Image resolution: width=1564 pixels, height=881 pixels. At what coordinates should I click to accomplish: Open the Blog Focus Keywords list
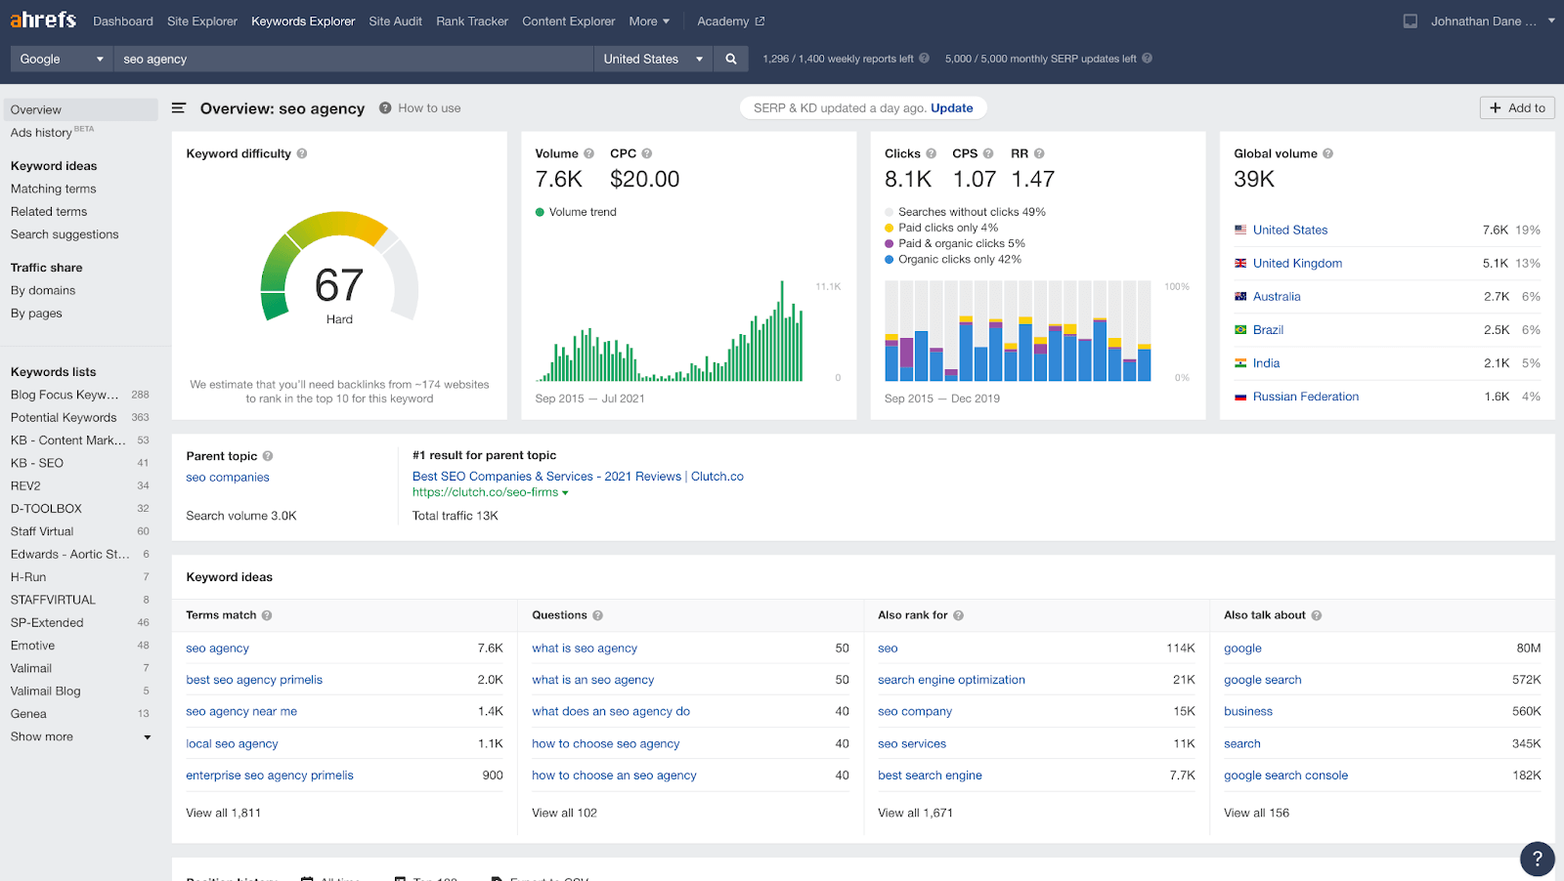point(65,395)
